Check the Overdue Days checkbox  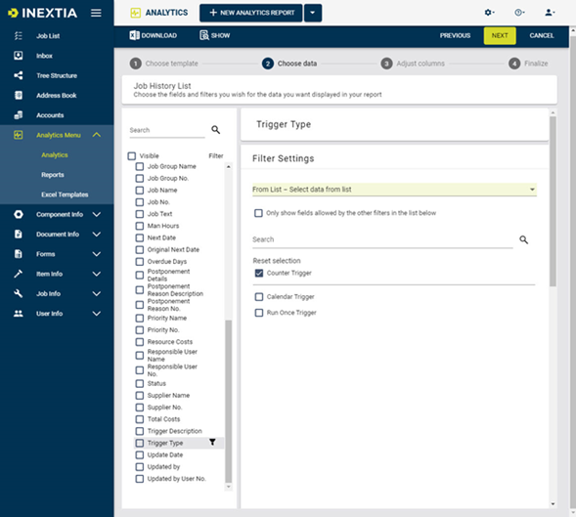pyautogui.click(x=140, y=262)
